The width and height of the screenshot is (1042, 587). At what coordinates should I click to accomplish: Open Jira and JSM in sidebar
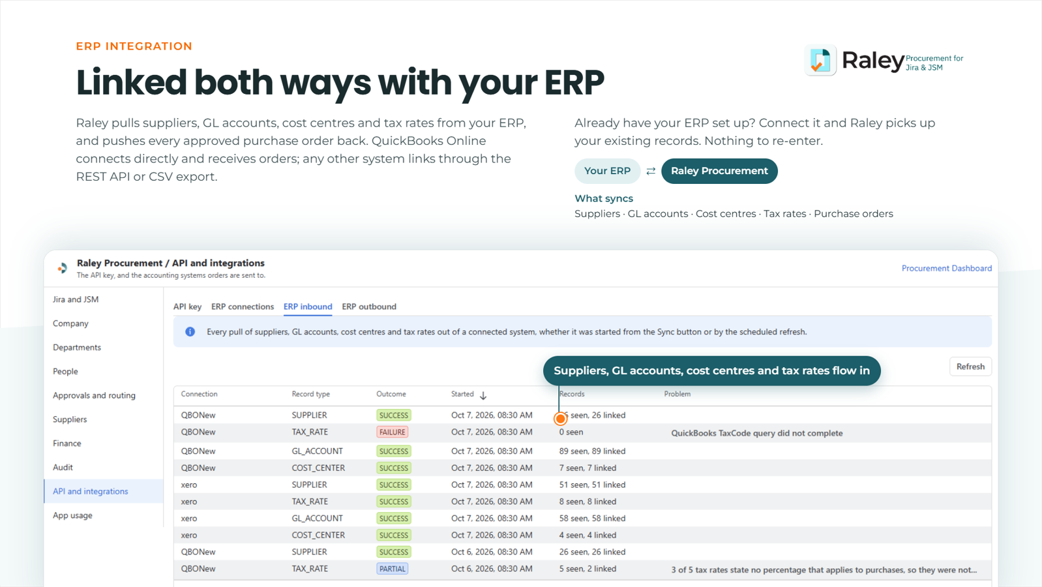coord(76,299)
